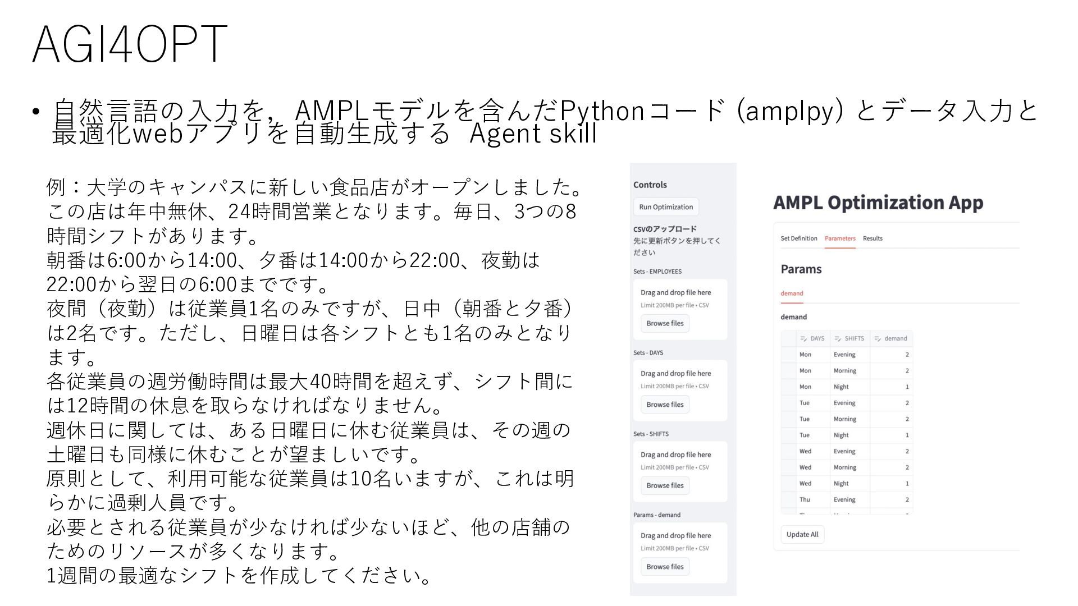
Task: Browse files for Params - demand
Action: pyautogui.click(x=665, y=567)
